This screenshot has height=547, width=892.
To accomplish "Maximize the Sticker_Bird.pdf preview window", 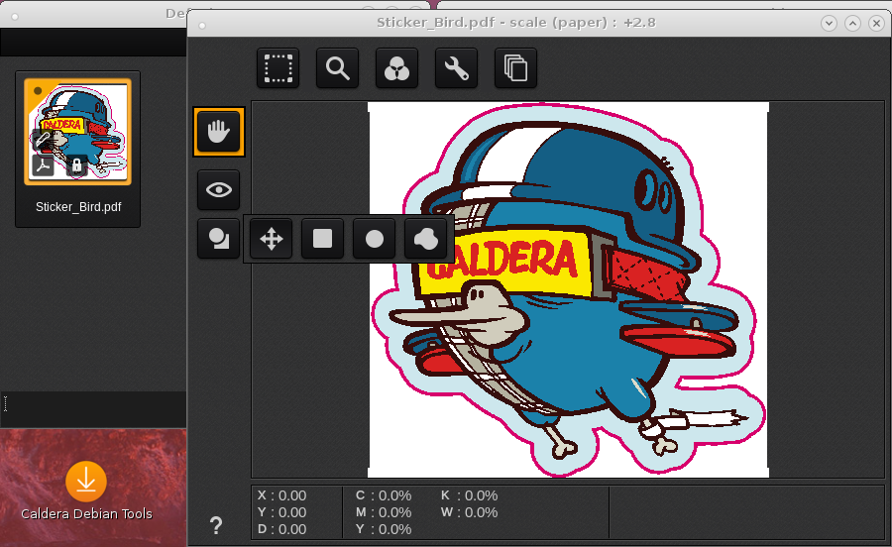I will click(852, 24).
